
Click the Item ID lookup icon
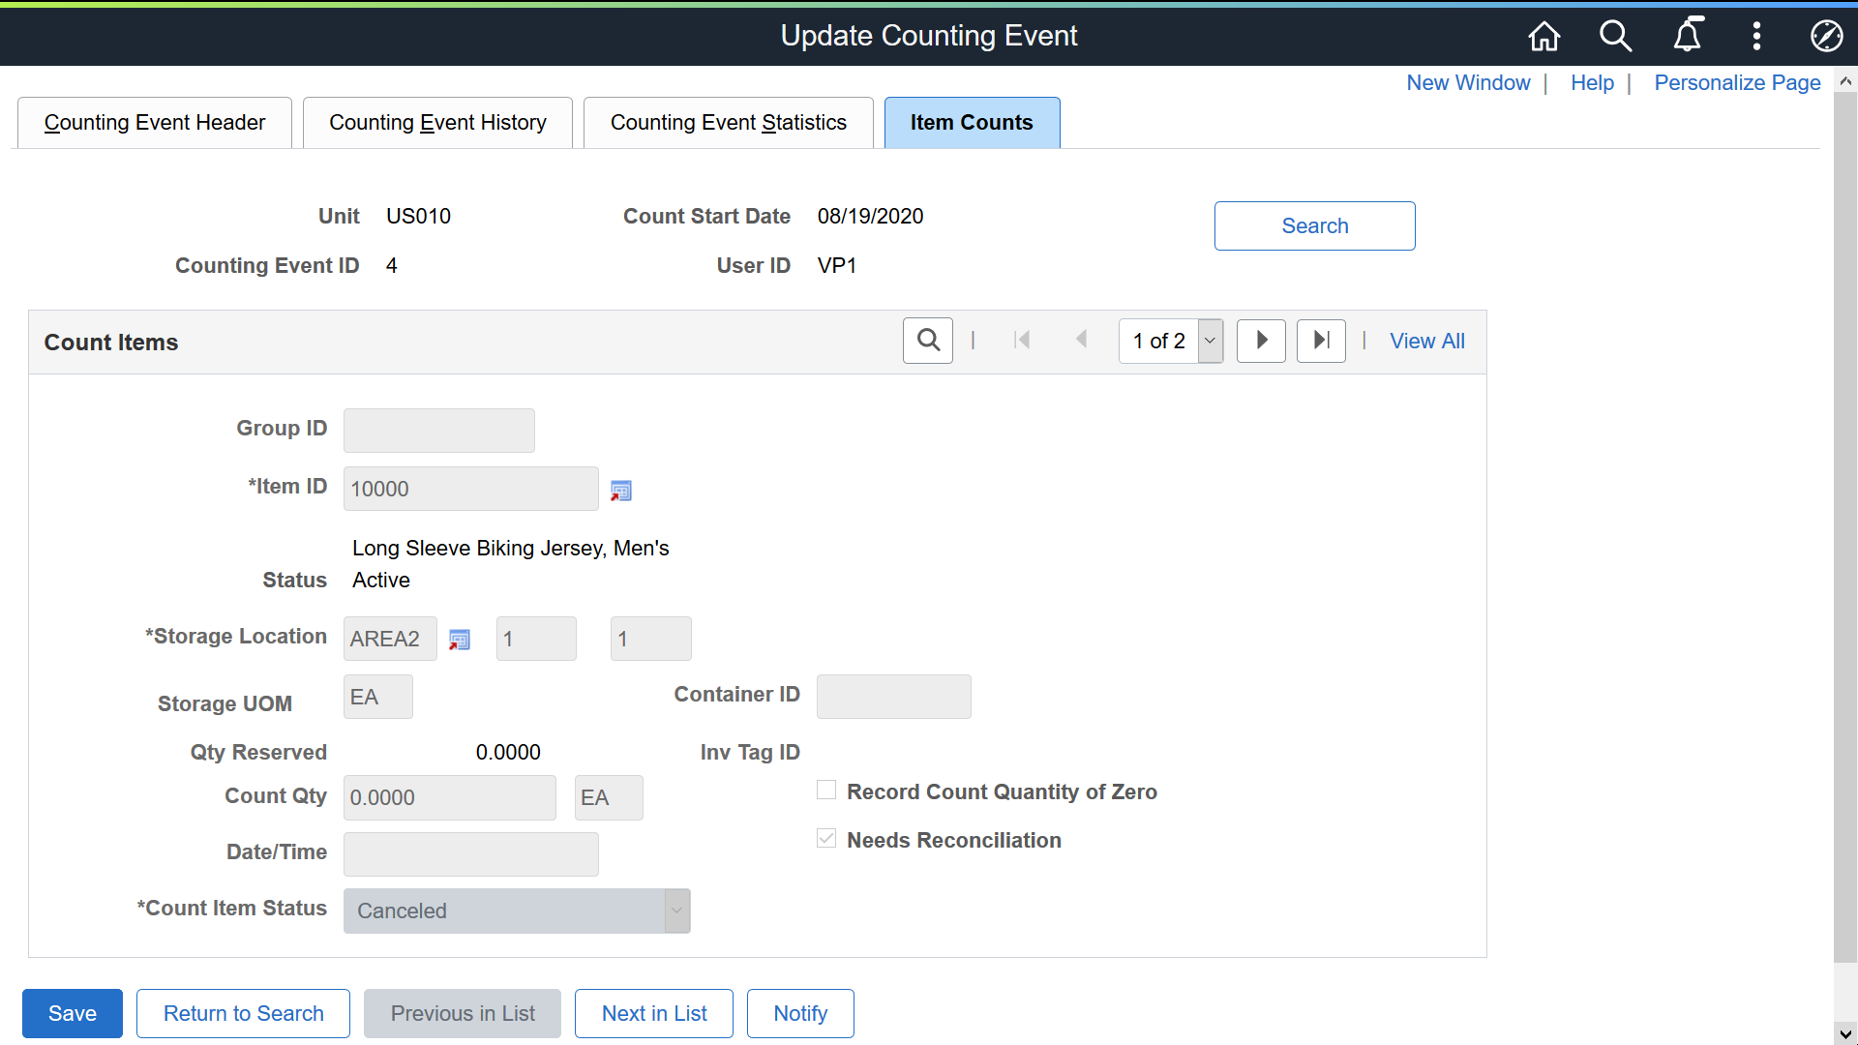click(x=620, y=491)
